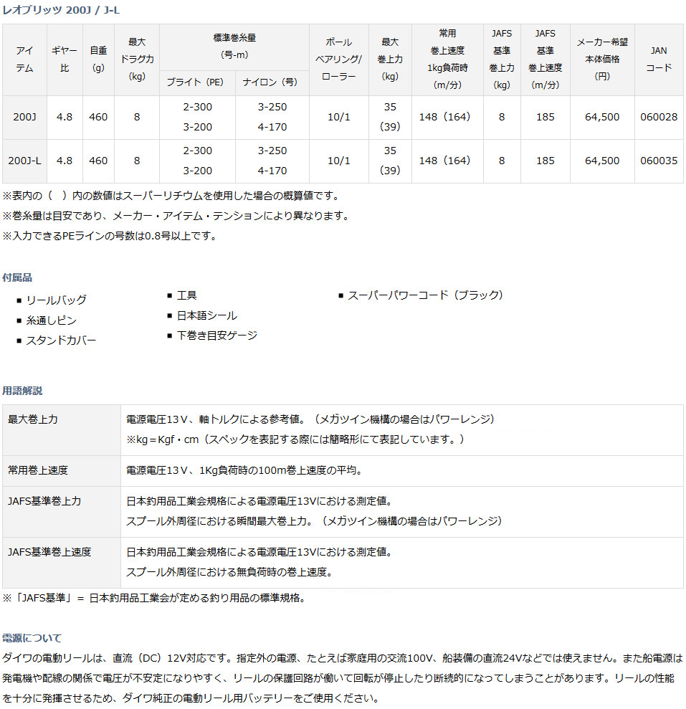The image size is (686, 709).
Task: Click the 工具 accessory item
Action: pyautogui.click(x=187, y=295)
